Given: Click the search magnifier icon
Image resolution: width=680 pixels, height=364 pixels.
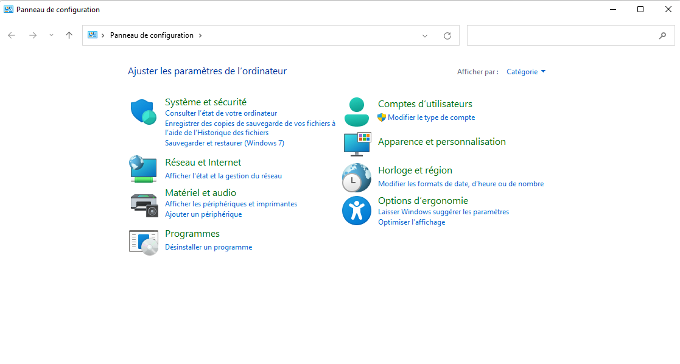Looking at the screenshot, I should pyautogui.click(x=662, y=35).
